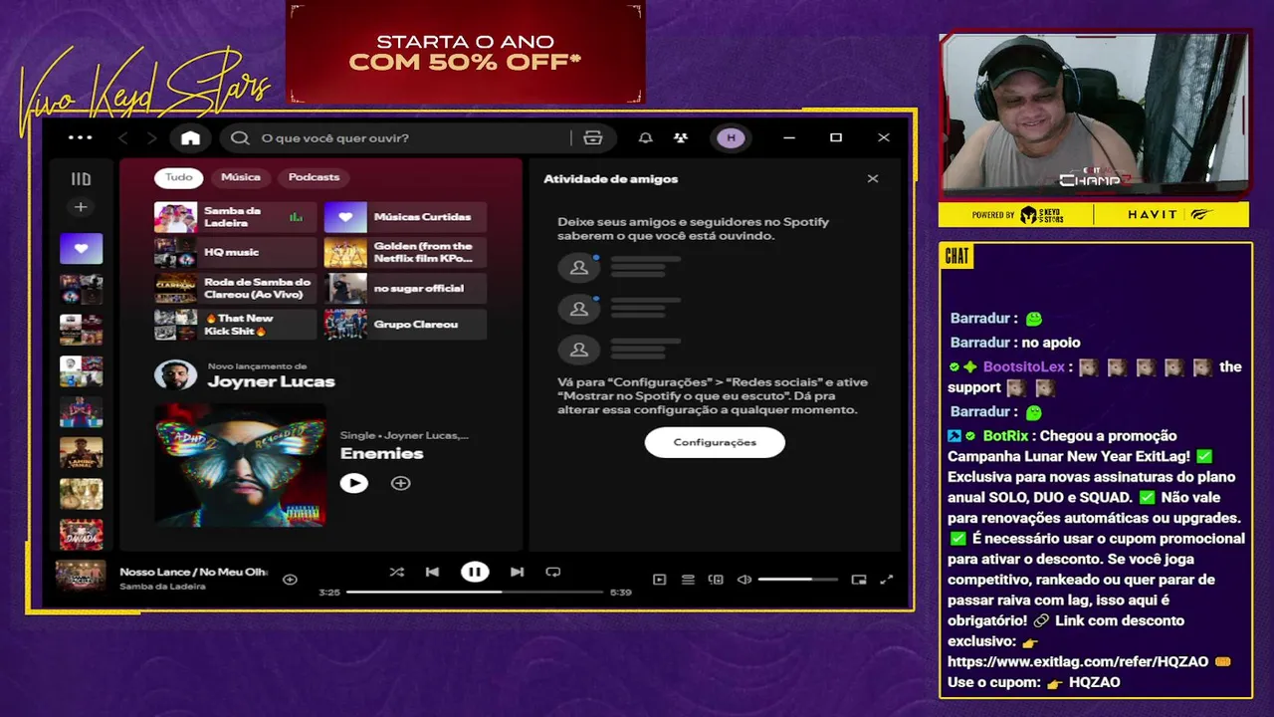Open Golden (from the Netflix film) shortcut

(405, 253)
